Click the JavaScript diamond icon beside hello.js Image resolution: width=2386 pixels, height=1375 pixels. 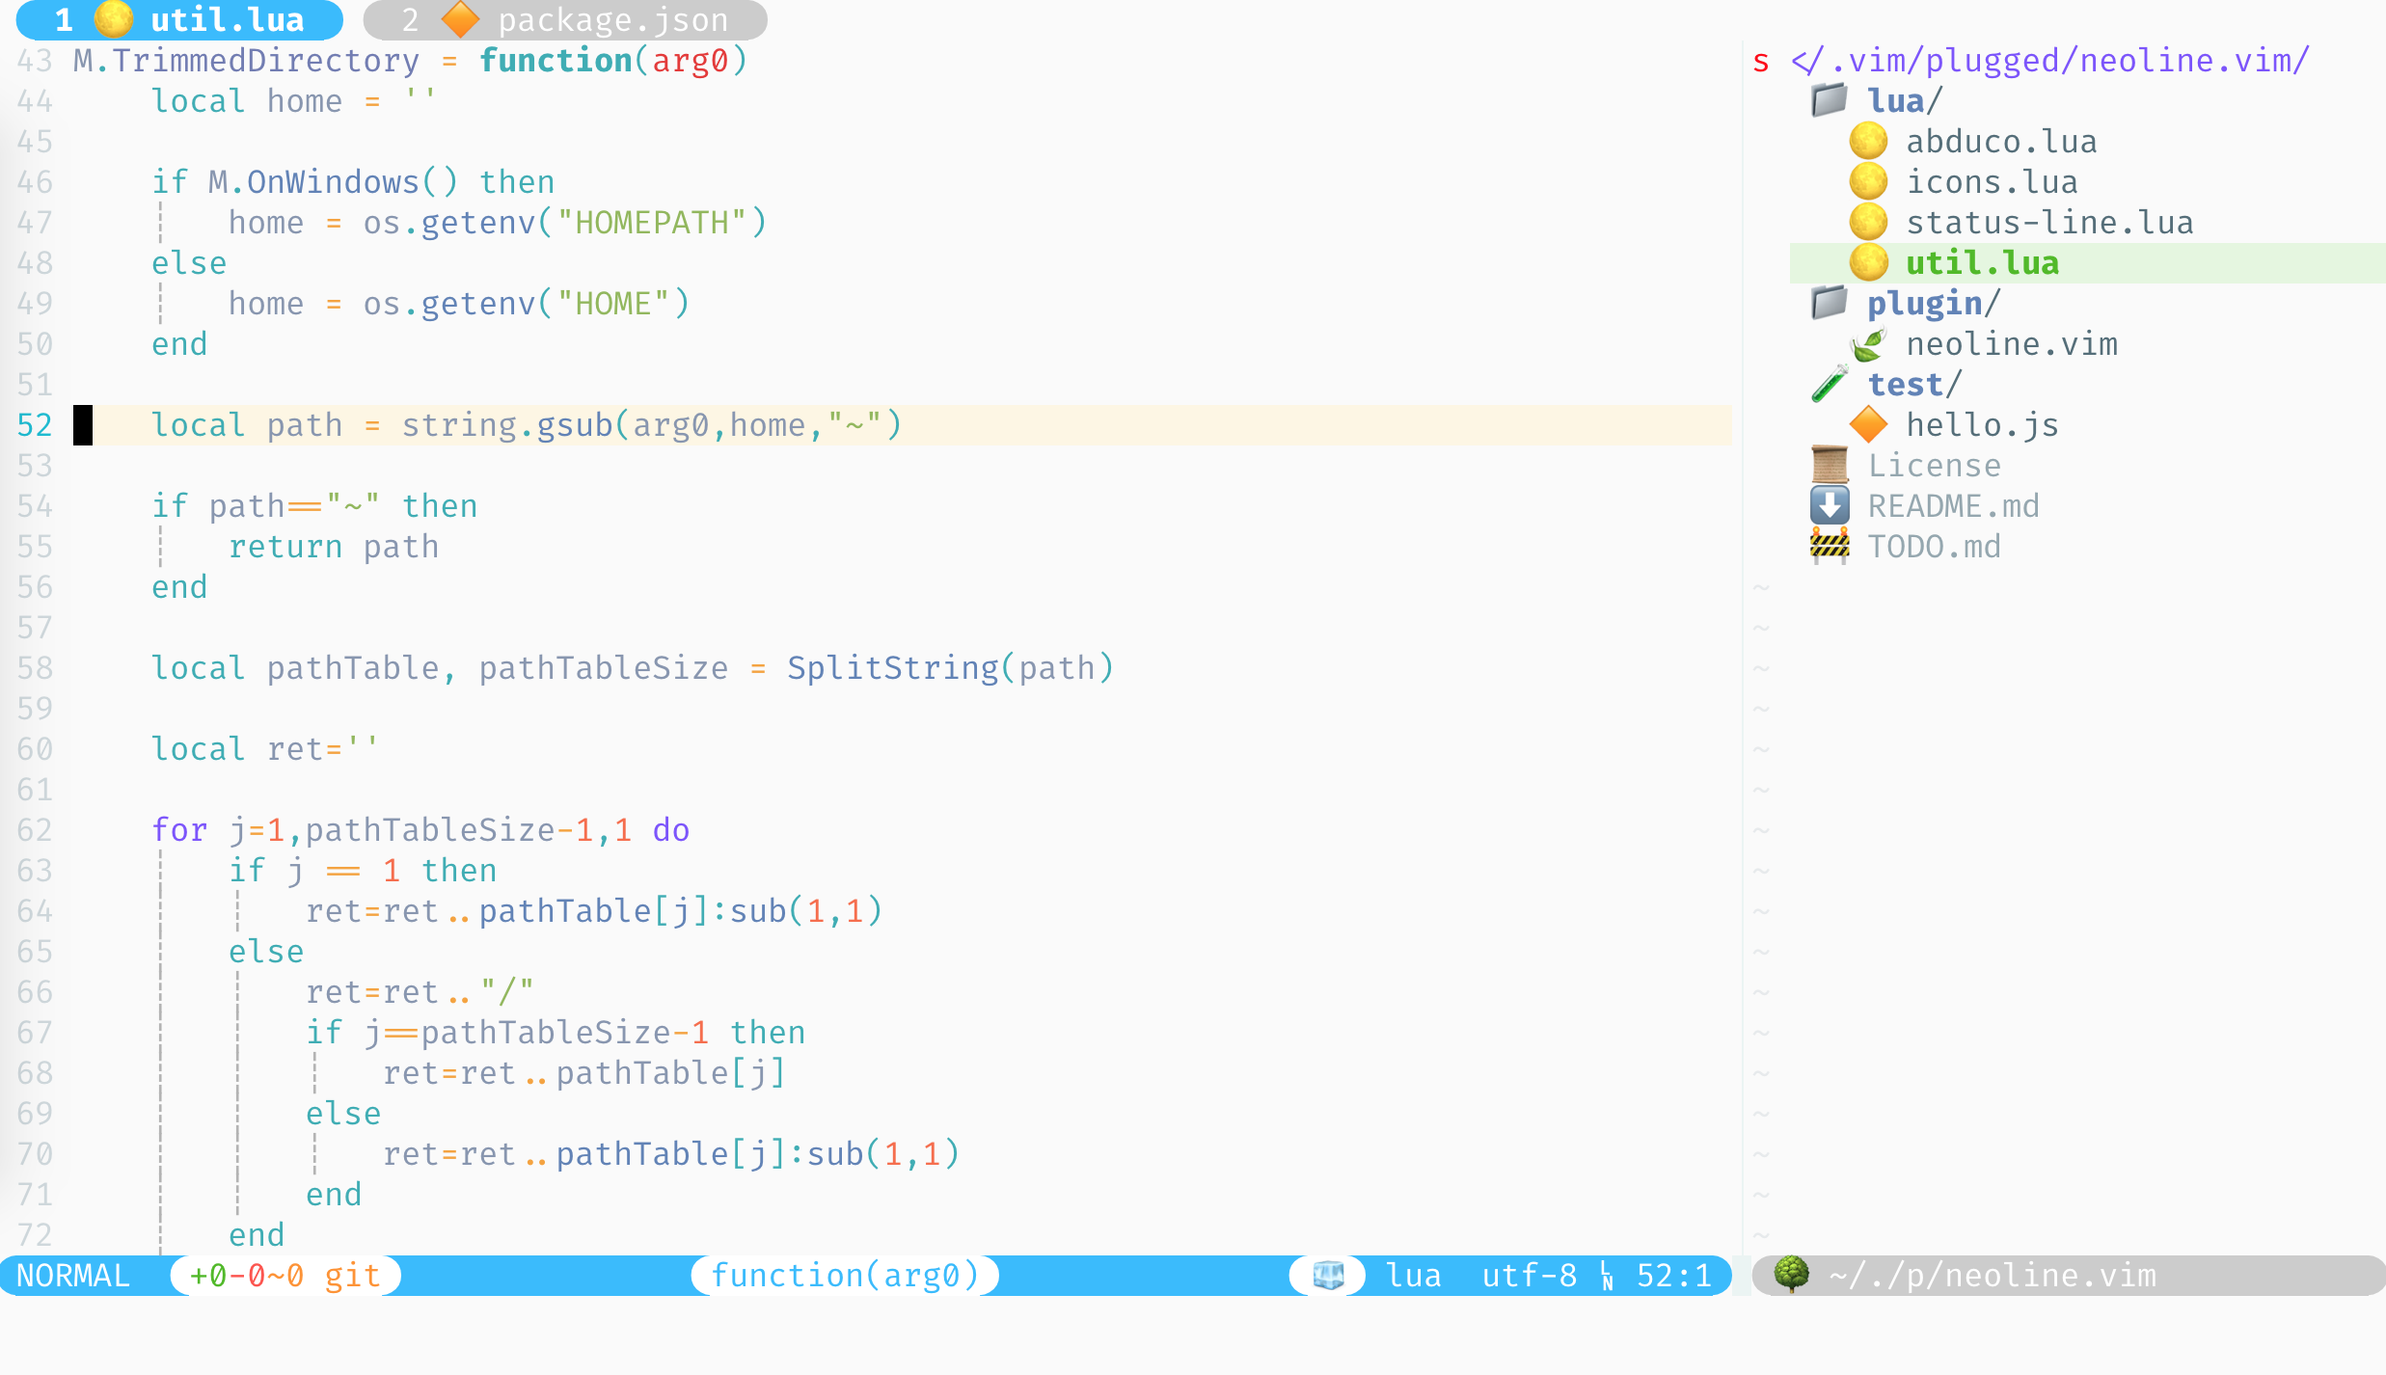pos(1869,424)
